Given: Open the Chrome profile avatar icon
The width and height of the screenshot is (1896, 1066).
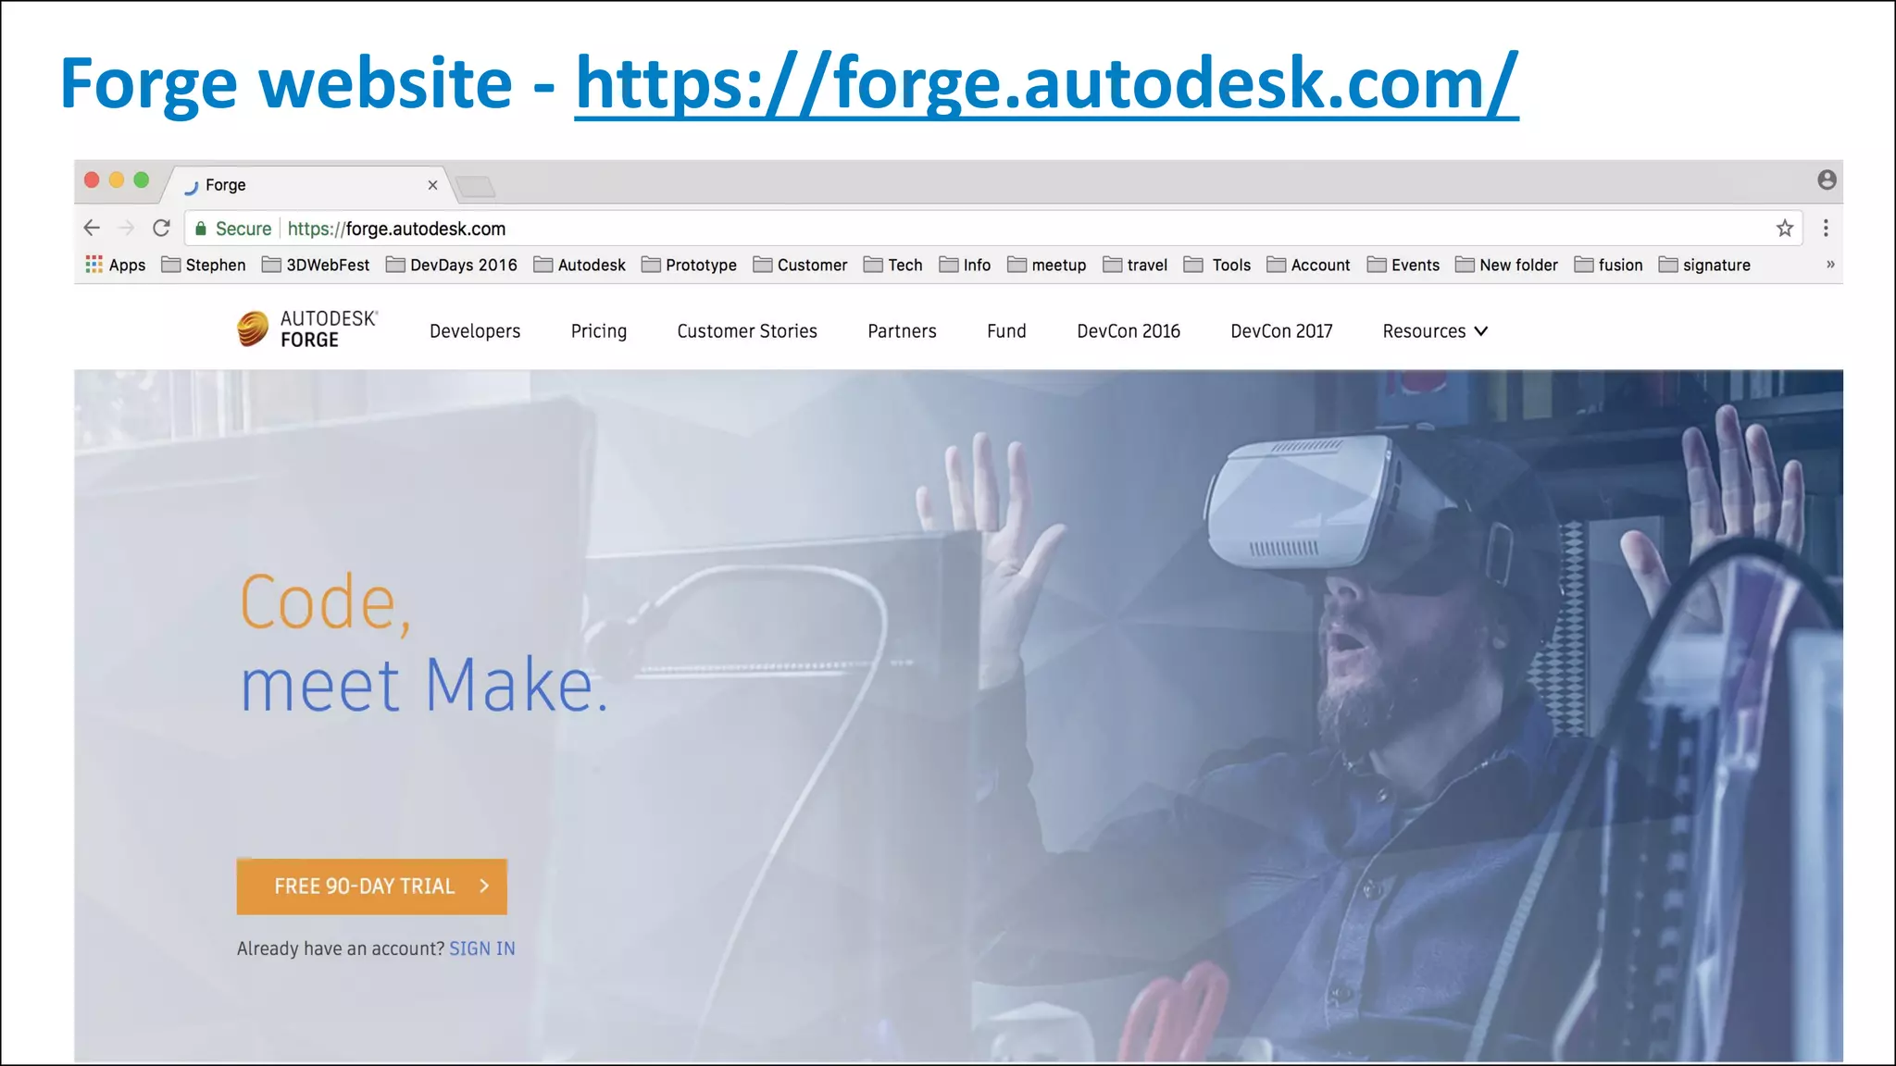Looking at the screenshot, I should pyautogui.click(x=1827, y=180).
